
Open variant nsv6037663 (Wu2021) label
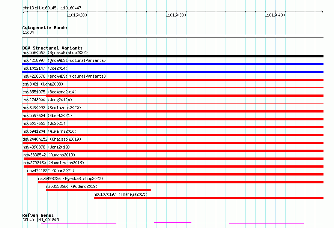[x=44, y=123]
